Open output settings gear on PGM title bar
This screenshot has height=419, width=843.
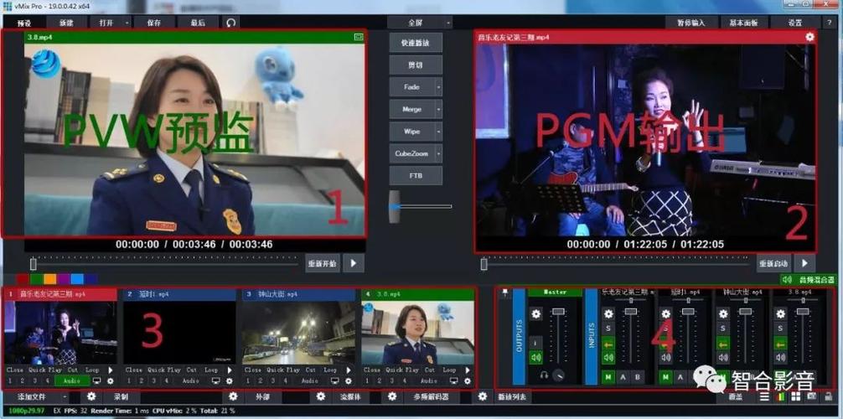809,37
